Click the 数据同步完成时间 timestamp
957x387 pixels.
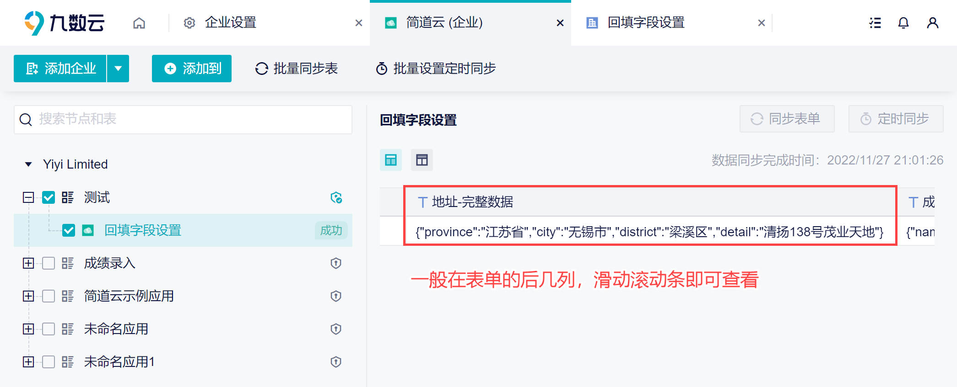[x=827, y=160]
